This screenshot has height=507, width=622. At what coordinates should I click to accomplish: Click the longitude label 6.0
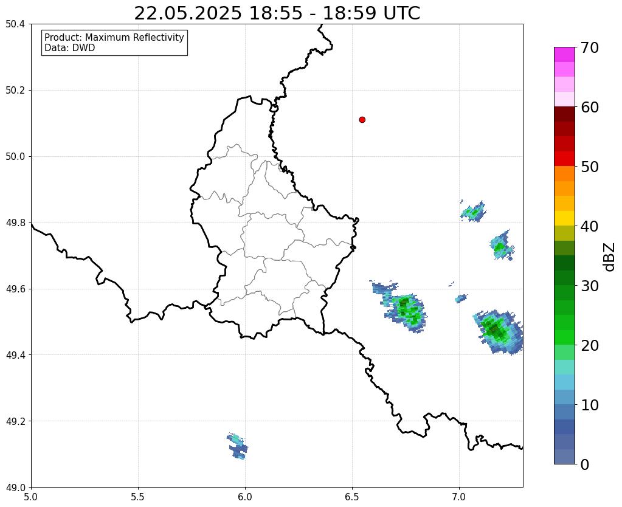pos(245,497)
